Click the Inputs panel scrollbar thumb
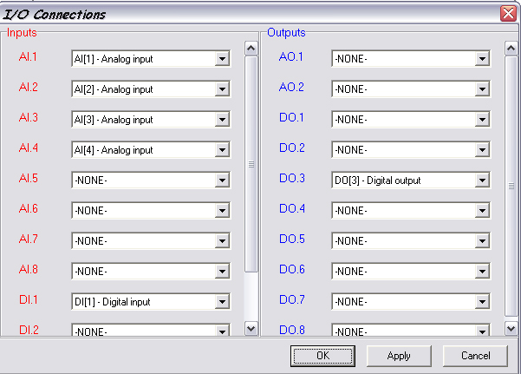Screen dimensions: 521x374 coord(251,164)
